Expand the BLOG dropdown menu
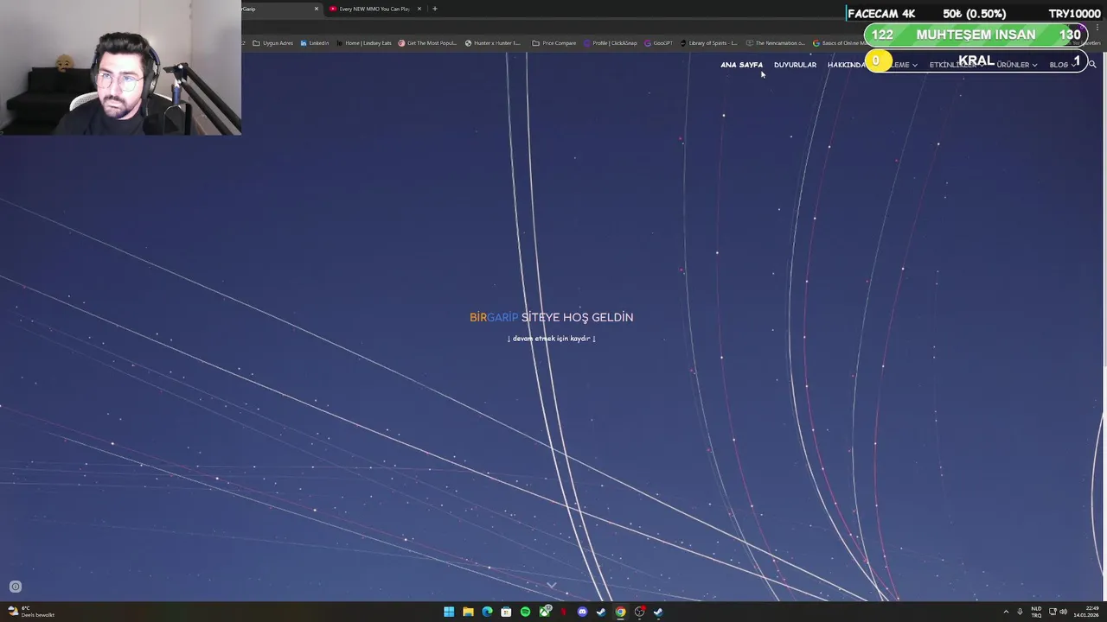Viewport: 1107px width, 622px height. pyautogui.click(x=1063, y=65)
